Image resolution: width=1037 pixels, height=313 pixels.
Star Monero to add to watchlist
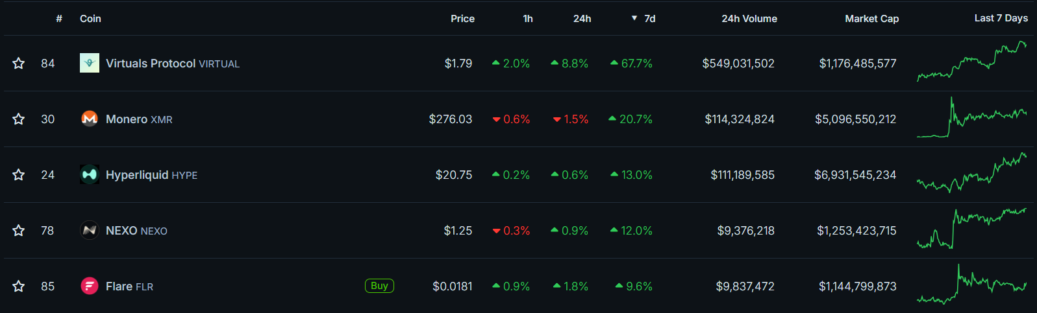point(19,119)
